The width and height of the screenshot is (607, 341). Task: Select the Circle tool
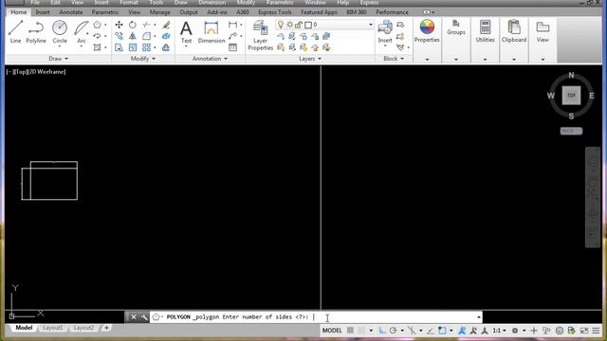tap(60, 31)
